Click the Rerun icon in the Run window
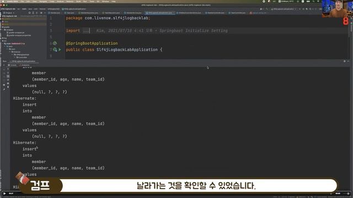353x198 pixels. (x=4, y=65)
